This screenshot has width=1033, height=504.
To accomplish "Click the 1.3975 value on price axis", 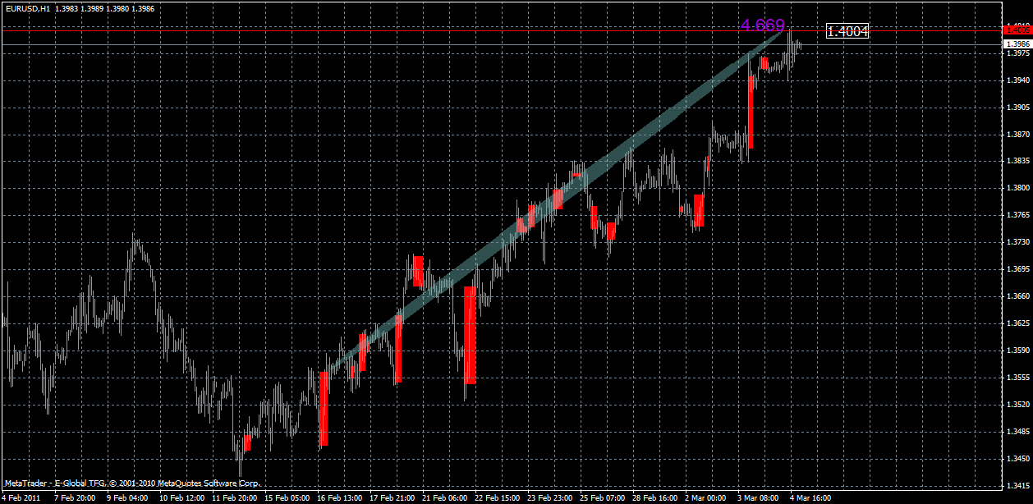I will 1018,53.
